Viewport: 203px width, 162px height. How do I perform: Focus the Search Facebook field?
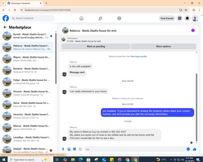pyautogui.click(x=32, y=18)
